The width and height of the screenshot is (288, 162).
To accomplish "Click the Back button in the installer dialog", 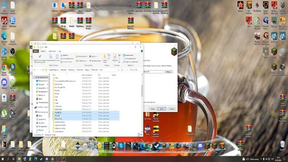I will (x=152, y=109).
